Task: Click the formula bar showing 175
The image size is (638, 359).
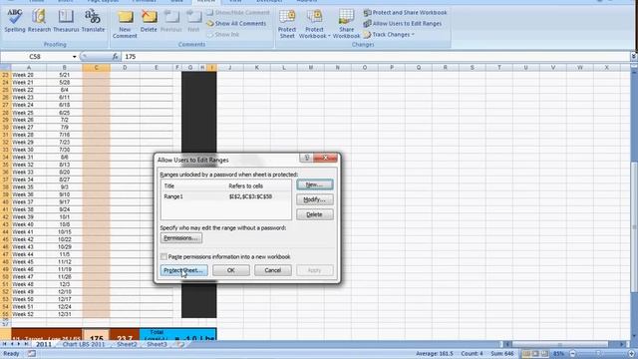Action: pos(375,57)
